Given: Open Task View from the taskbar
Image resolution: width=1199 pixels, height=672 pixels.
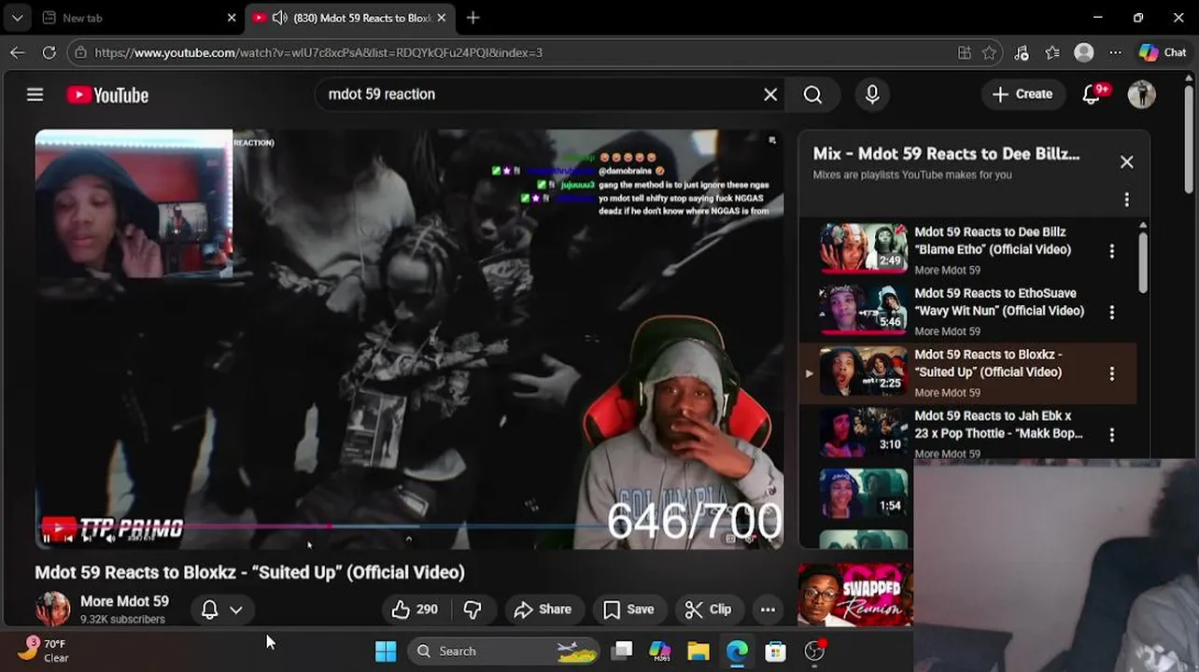Looking at the screenshot, I should pos(622,651).
